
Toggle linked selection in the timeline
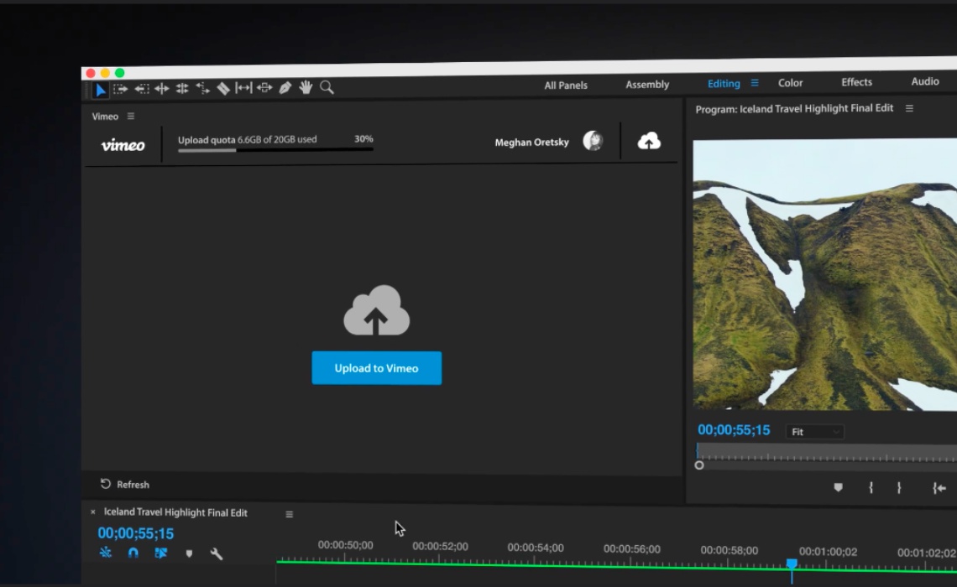[160, 553]
